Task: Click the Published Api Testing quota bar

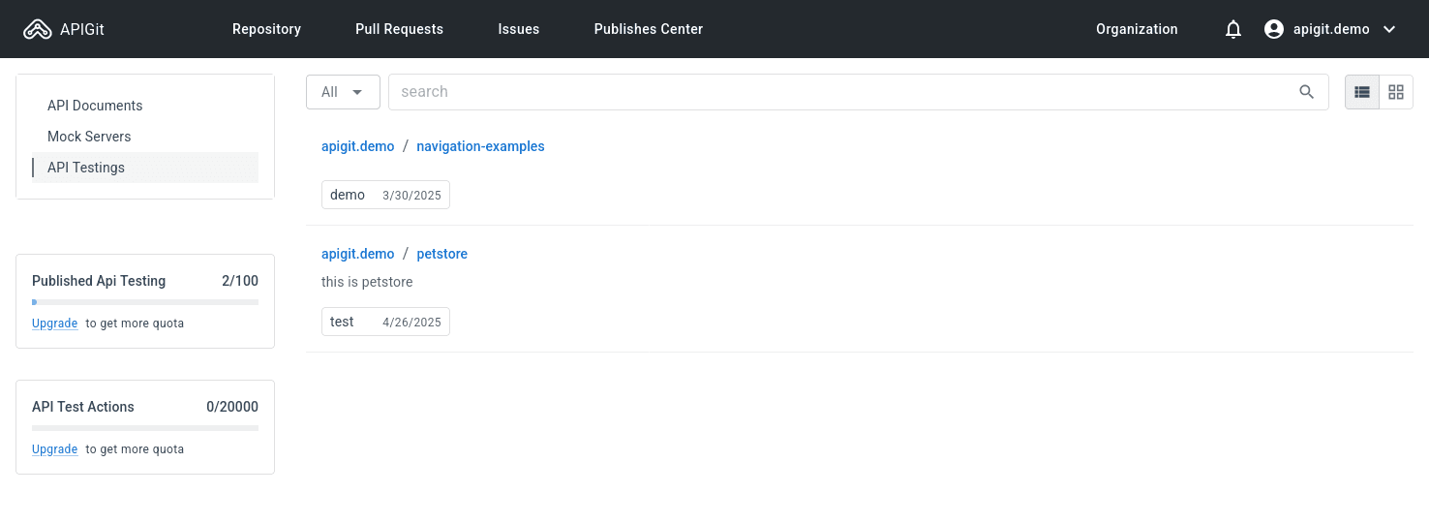Action: point(145,302)
